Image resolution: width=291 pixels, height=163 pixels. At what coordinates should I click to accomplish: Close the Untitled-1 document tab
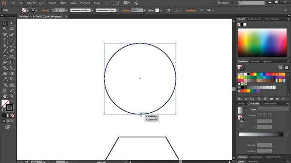[x=66, y=16]
